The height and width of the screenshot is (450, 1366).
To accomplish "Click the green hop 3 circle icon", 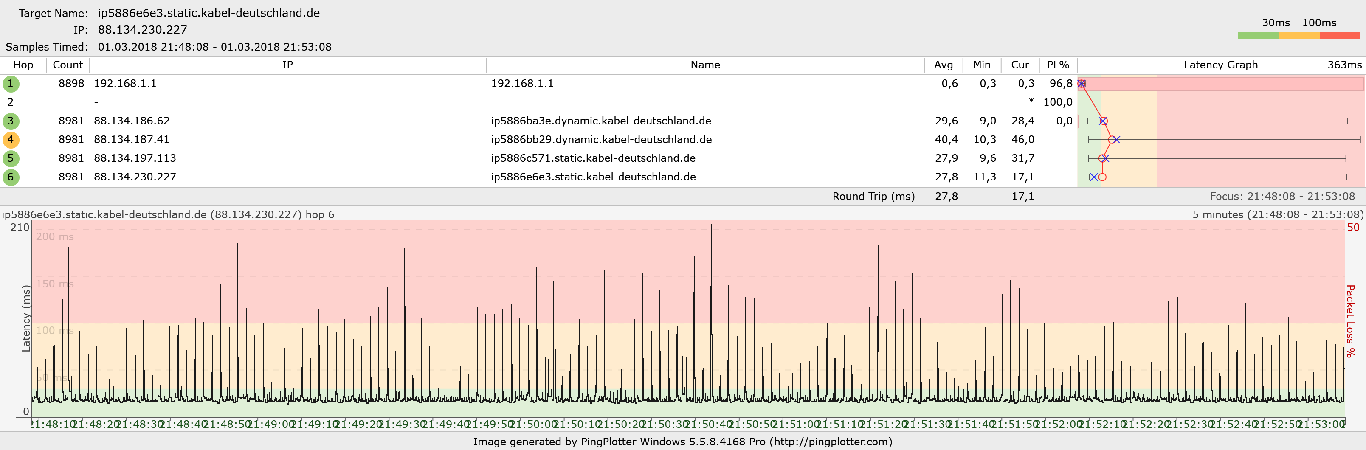I will (x=11, y=121).
